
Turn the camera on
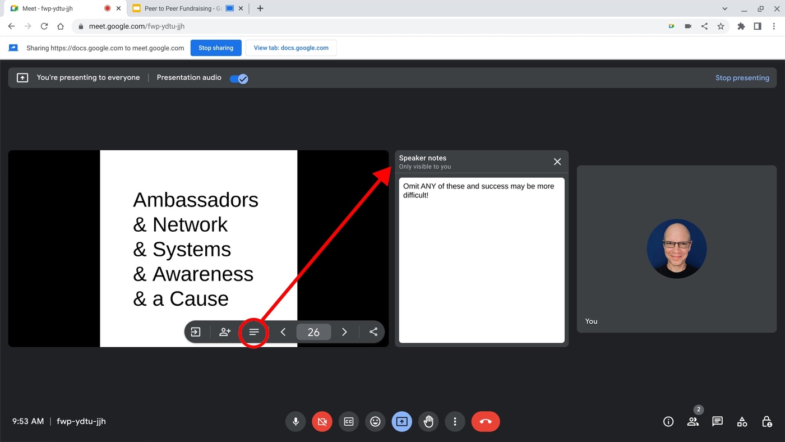coord(322,421)
